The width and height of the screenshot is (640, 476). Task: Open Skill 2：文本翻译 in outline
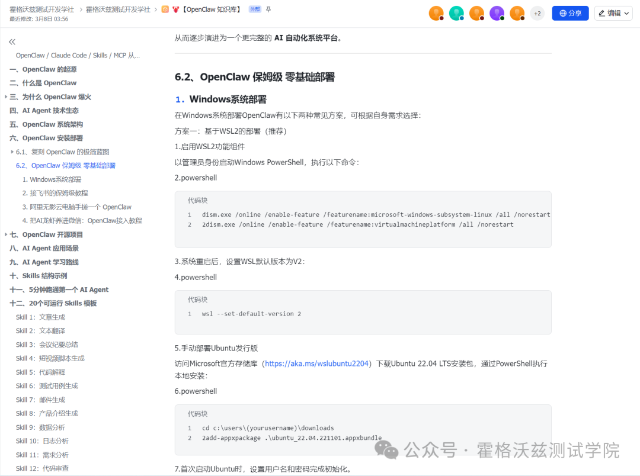pos(40,331)
